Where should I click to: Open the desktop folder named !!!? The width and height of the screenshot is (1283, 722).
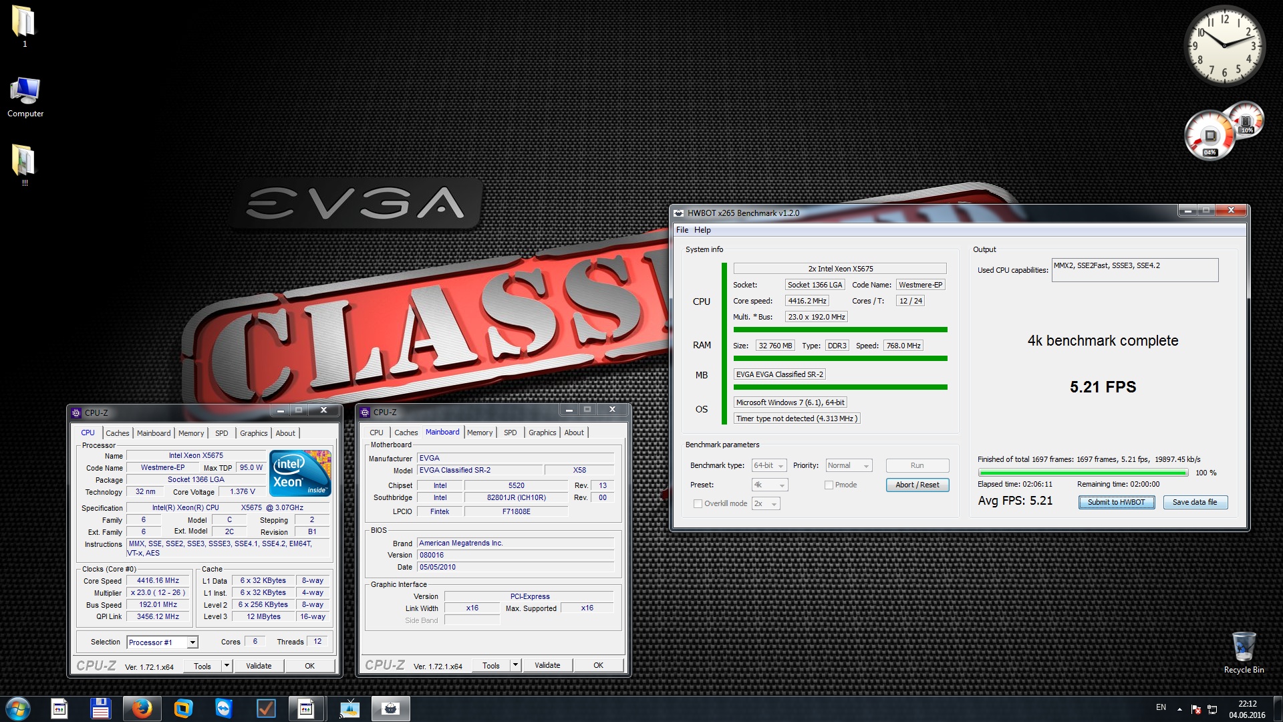[24, 165]
